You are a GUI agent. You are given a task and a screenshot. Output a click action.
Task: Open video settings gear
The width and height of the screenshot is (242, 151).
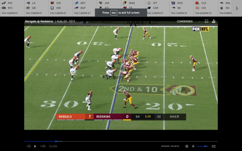187,146
